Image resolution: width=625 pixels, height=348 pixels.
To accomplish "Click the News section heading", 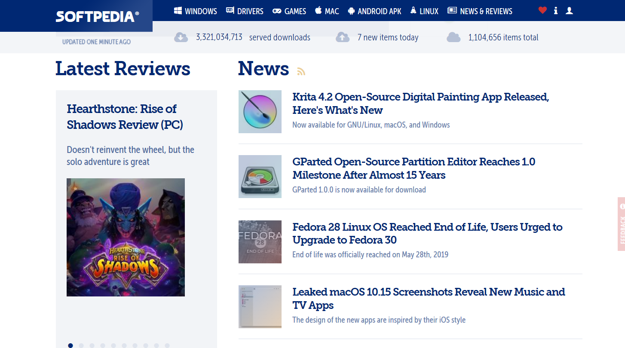I will tap(263, 69).
